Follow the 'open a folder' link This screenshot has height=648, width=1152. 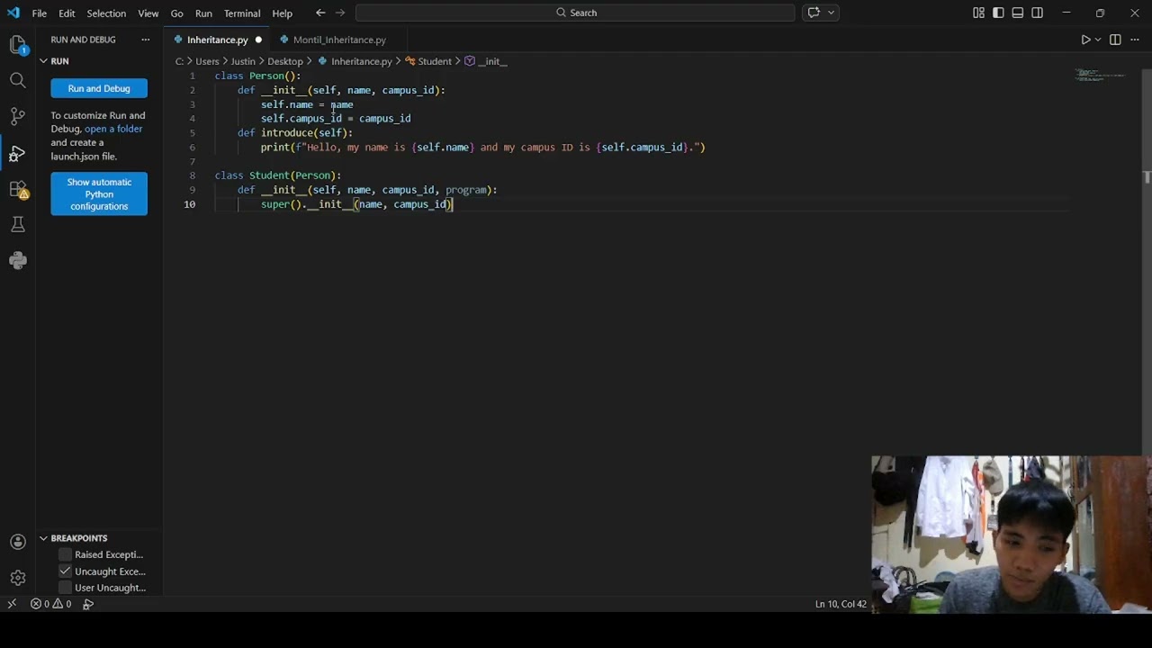click(113, 129)
